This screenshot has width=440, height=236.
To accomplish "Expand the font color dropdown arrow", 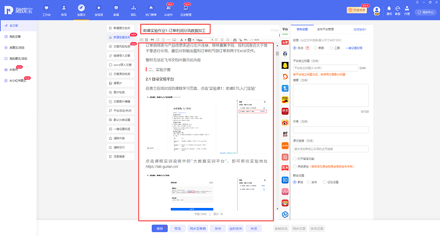I will tap(185, 40).
